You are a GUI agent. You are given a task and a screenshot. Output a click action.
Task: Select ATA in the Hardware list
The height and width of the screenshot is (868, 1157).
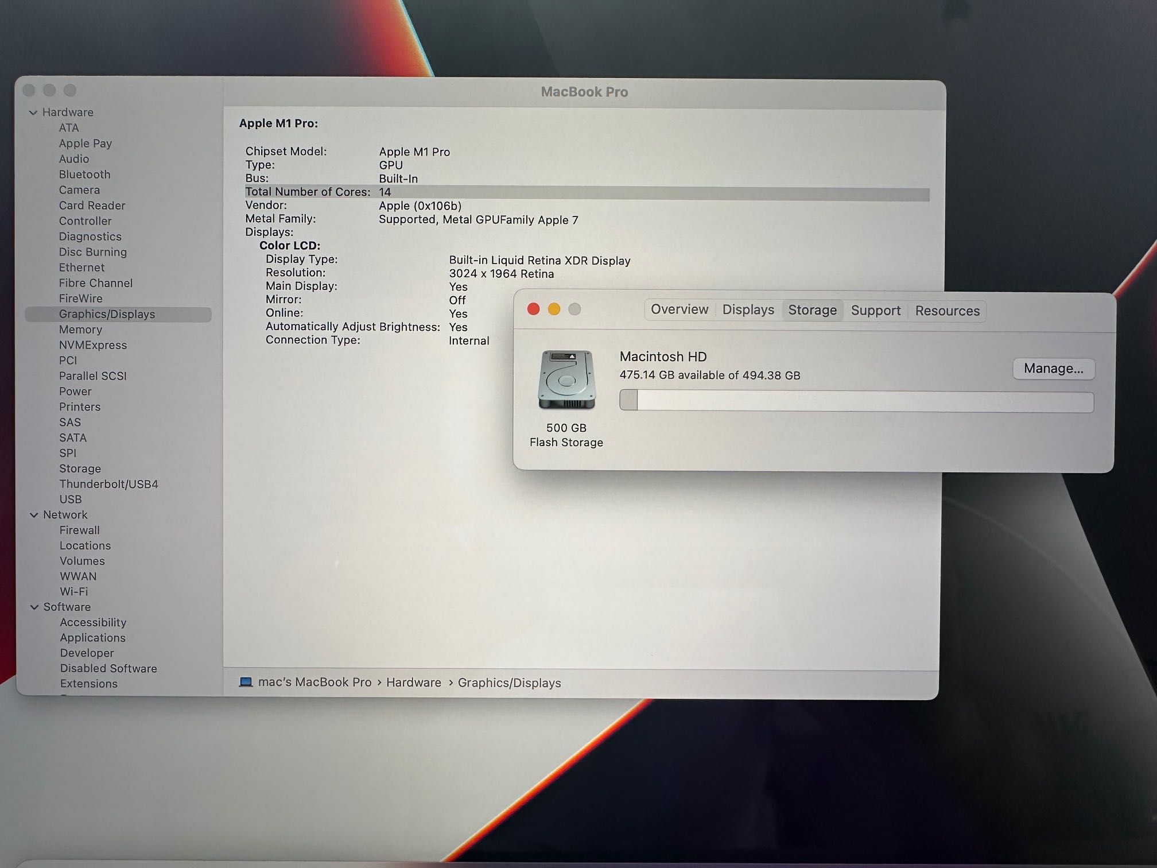pyautogui.click(x=69, y=128)
